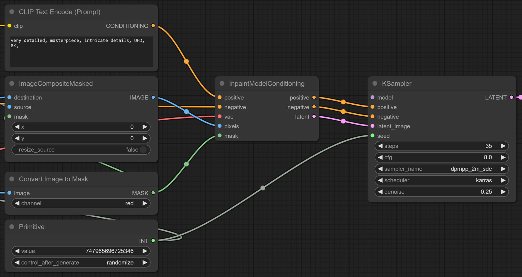The width and height of the screenshot is (522, 277).
Task: Click the clip input socket
Action: pyautogui.click(x=9, y=26)
